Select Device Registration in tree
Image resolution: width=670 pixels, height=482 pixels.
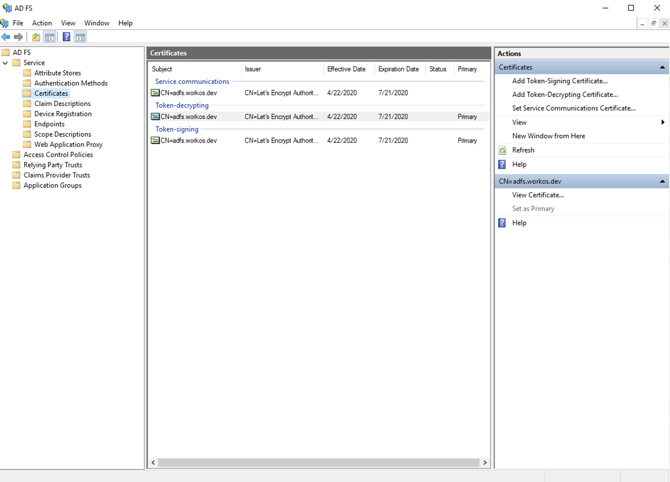[x=63, y=114]
